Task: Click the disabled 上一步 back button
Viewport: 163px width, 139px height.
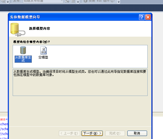Action: click(x=69, y=133)
